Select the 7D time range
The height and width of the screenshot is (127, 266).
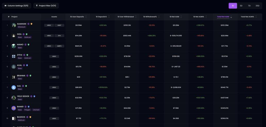(x=249, y=6)
